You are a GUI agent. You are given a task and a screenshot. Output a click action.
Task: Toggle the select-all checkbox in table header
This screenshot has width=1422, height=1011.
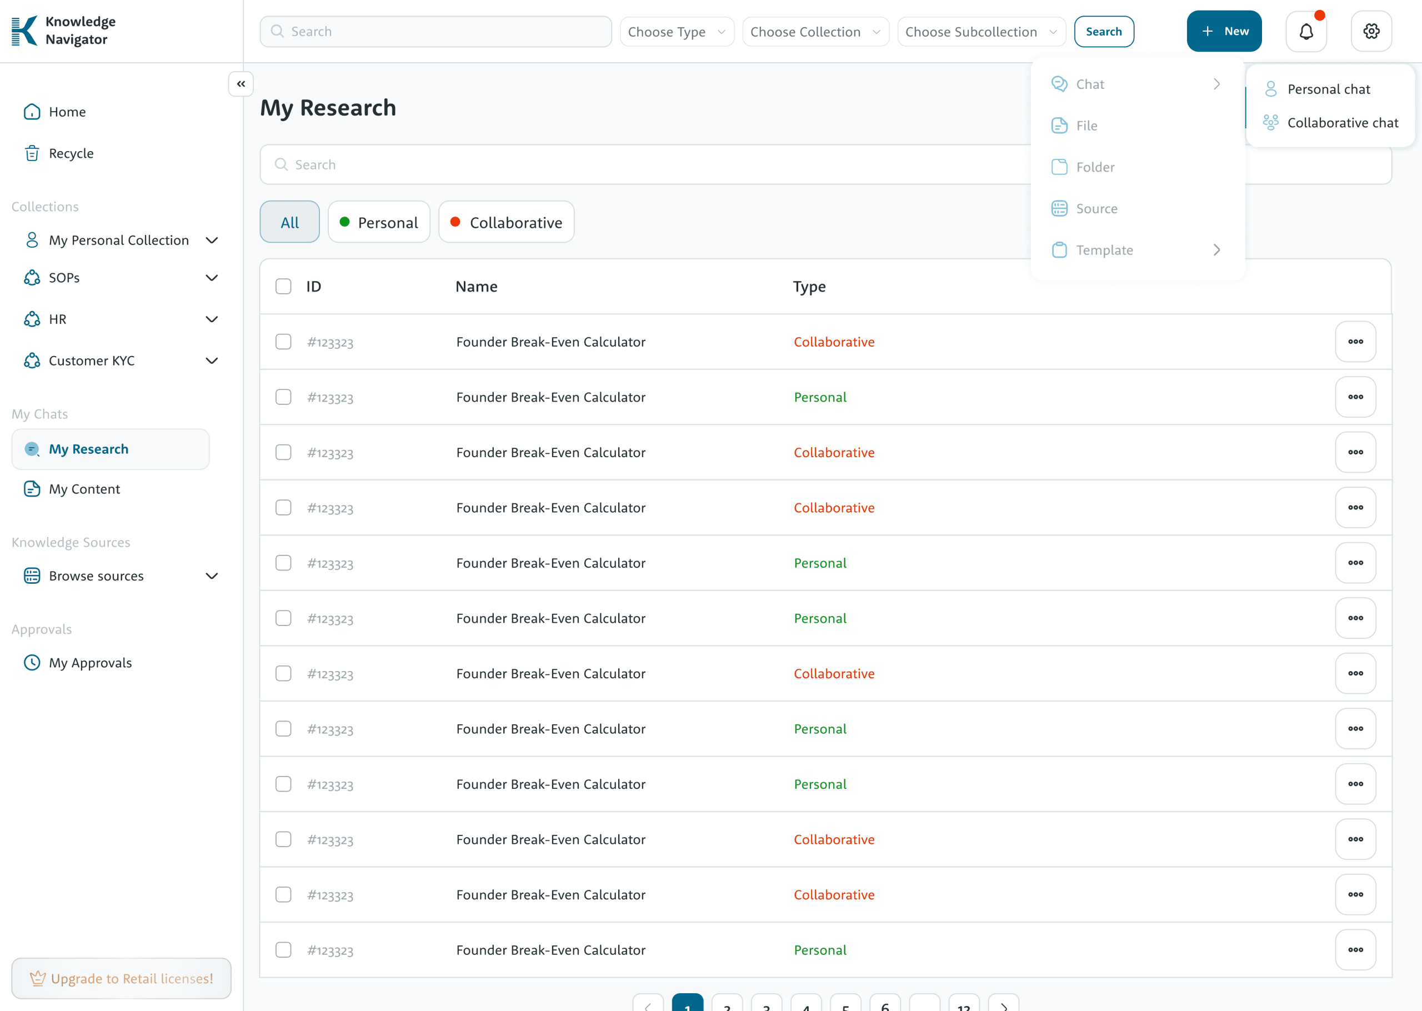pos(283,287)
